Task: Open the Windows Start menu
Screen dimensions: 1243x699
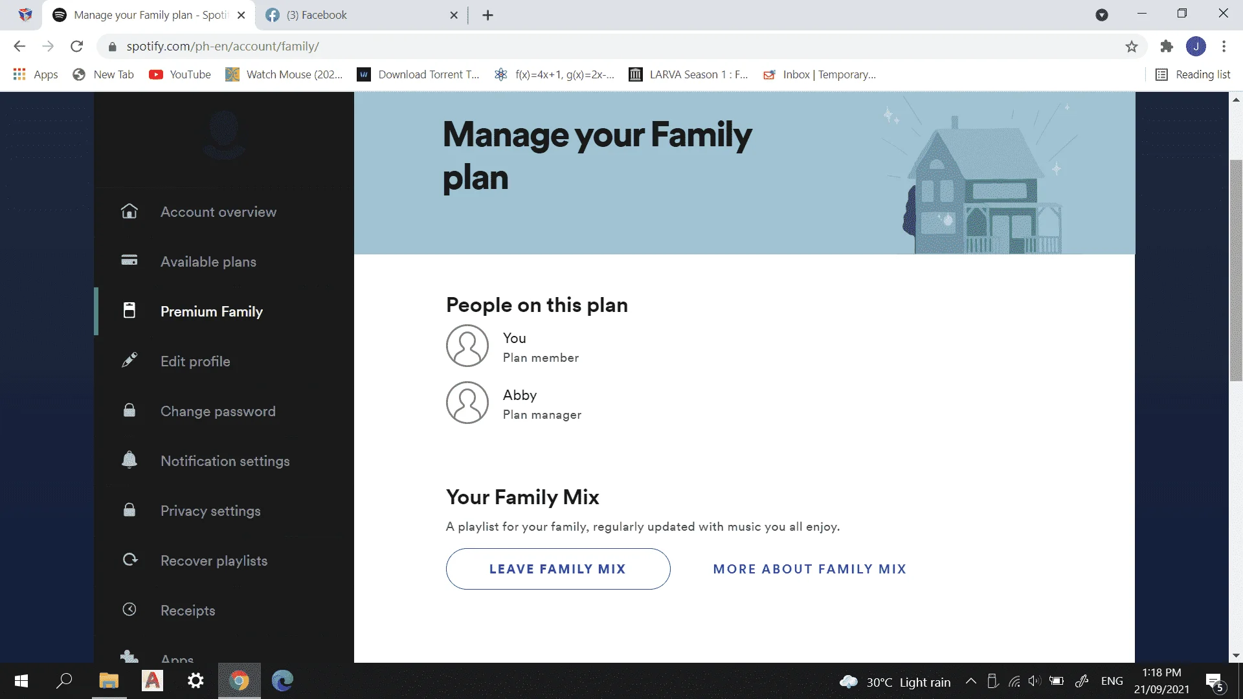Action: tap(21, 681)
